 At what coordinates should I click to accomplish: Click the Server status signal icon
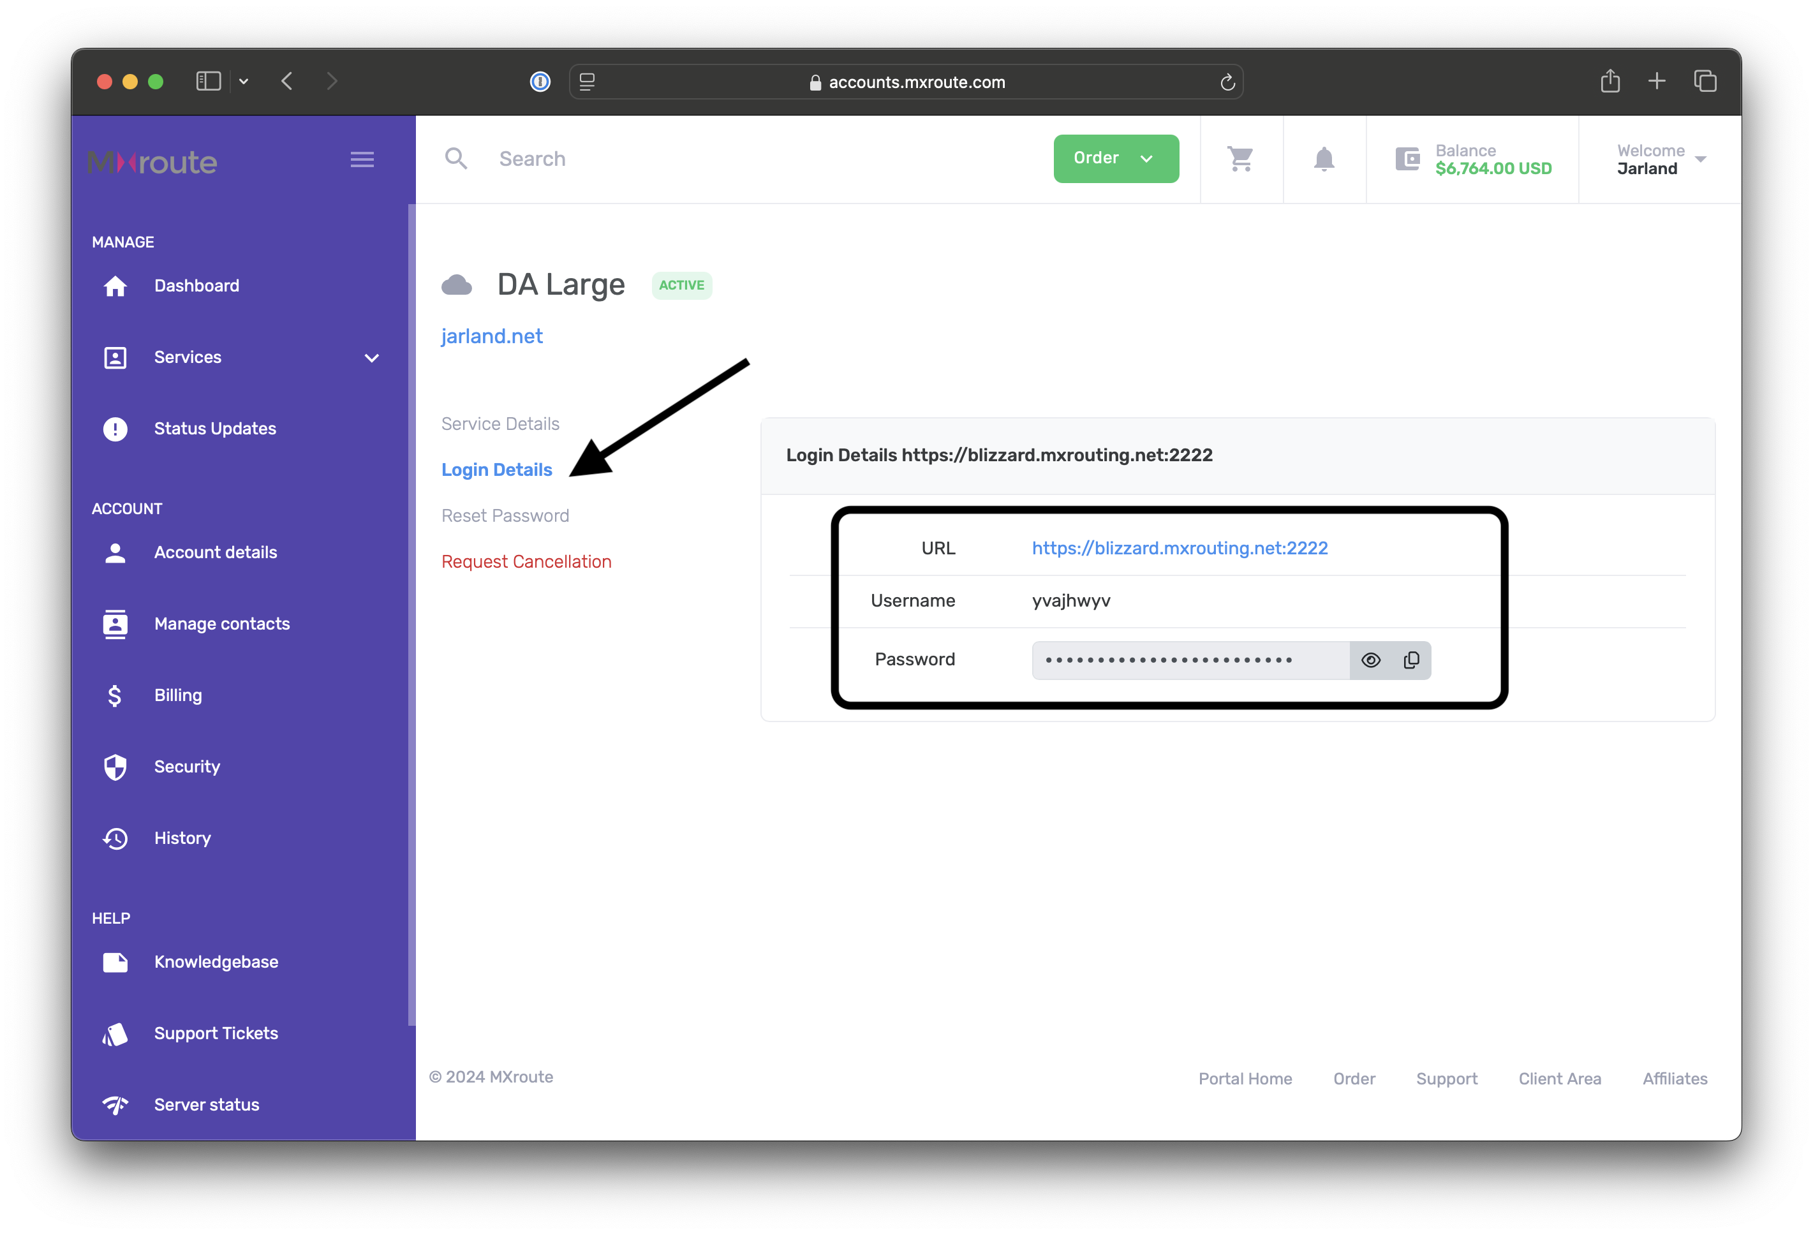click(115, 1105)
